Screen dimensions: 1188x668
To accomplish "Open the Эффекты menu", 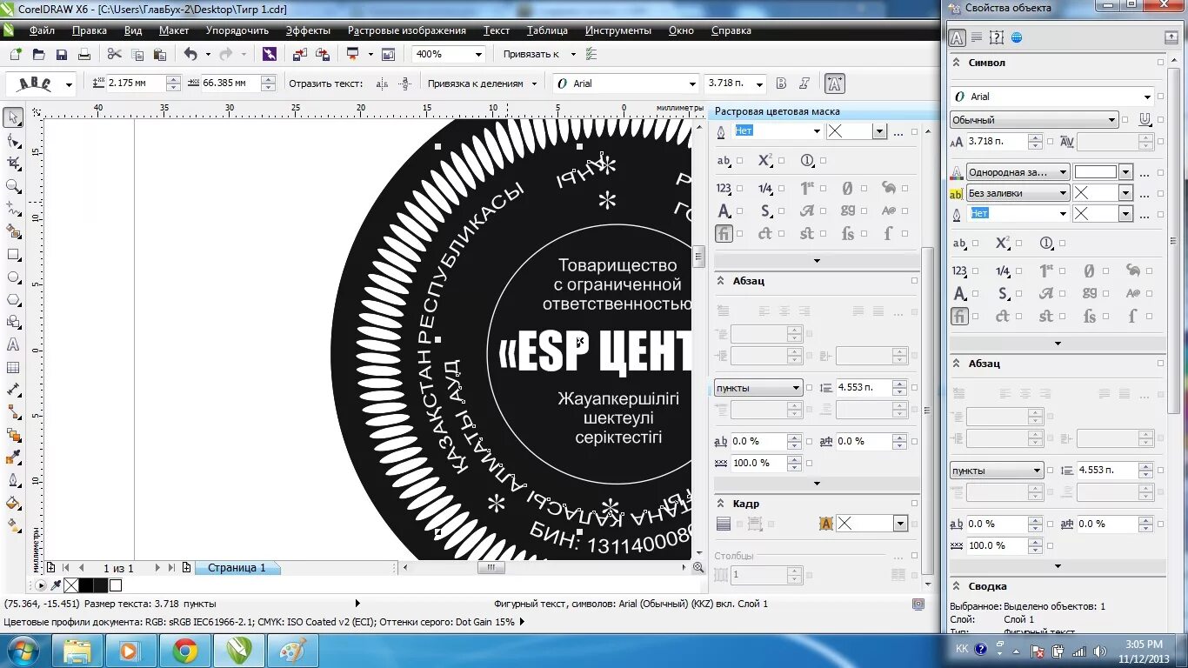I will pos(308,30).
